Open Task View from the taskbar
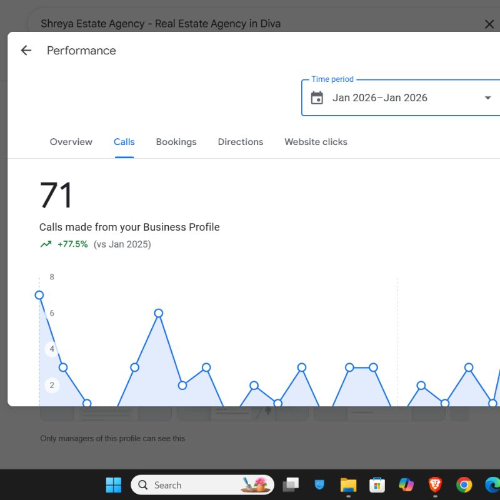This screenshot has height=500, width=500. pos(291,485)
